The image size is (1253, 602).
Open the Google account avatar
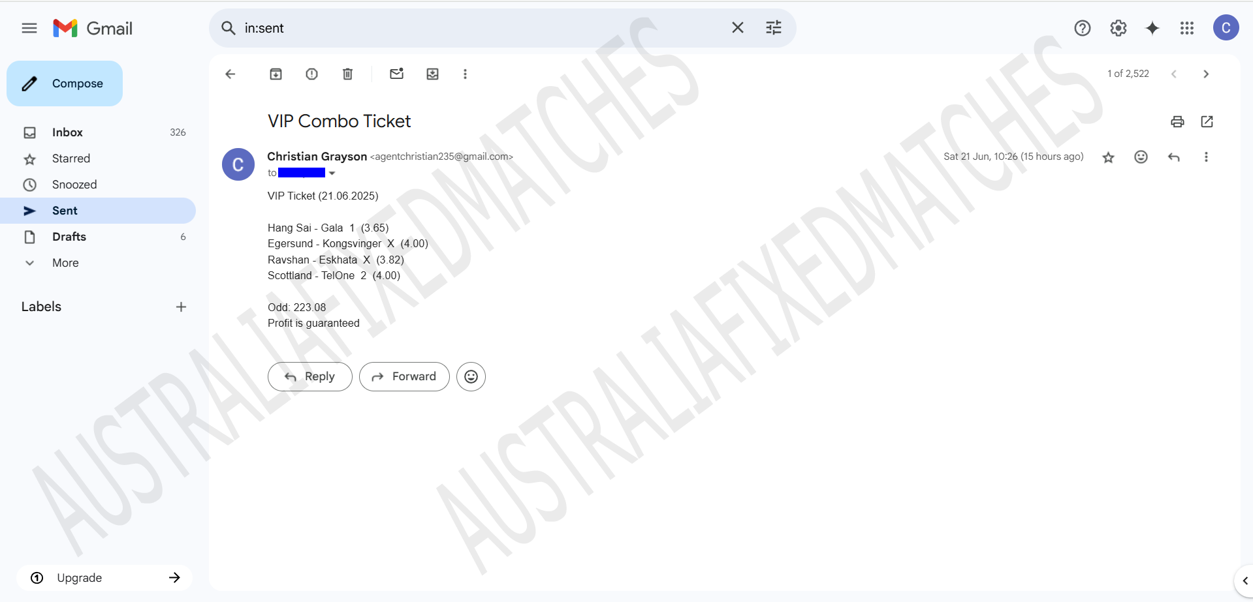(x=1226, y=28)
